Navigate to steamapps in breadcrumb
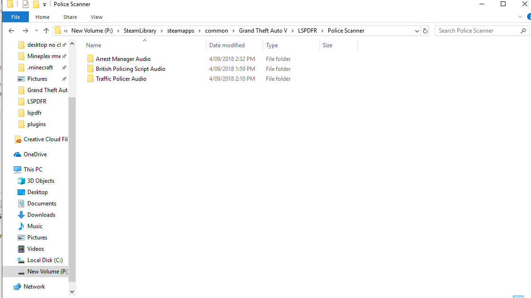Image resolution: width=531 pixels, height=298 pixels. (x=180, y=31)
